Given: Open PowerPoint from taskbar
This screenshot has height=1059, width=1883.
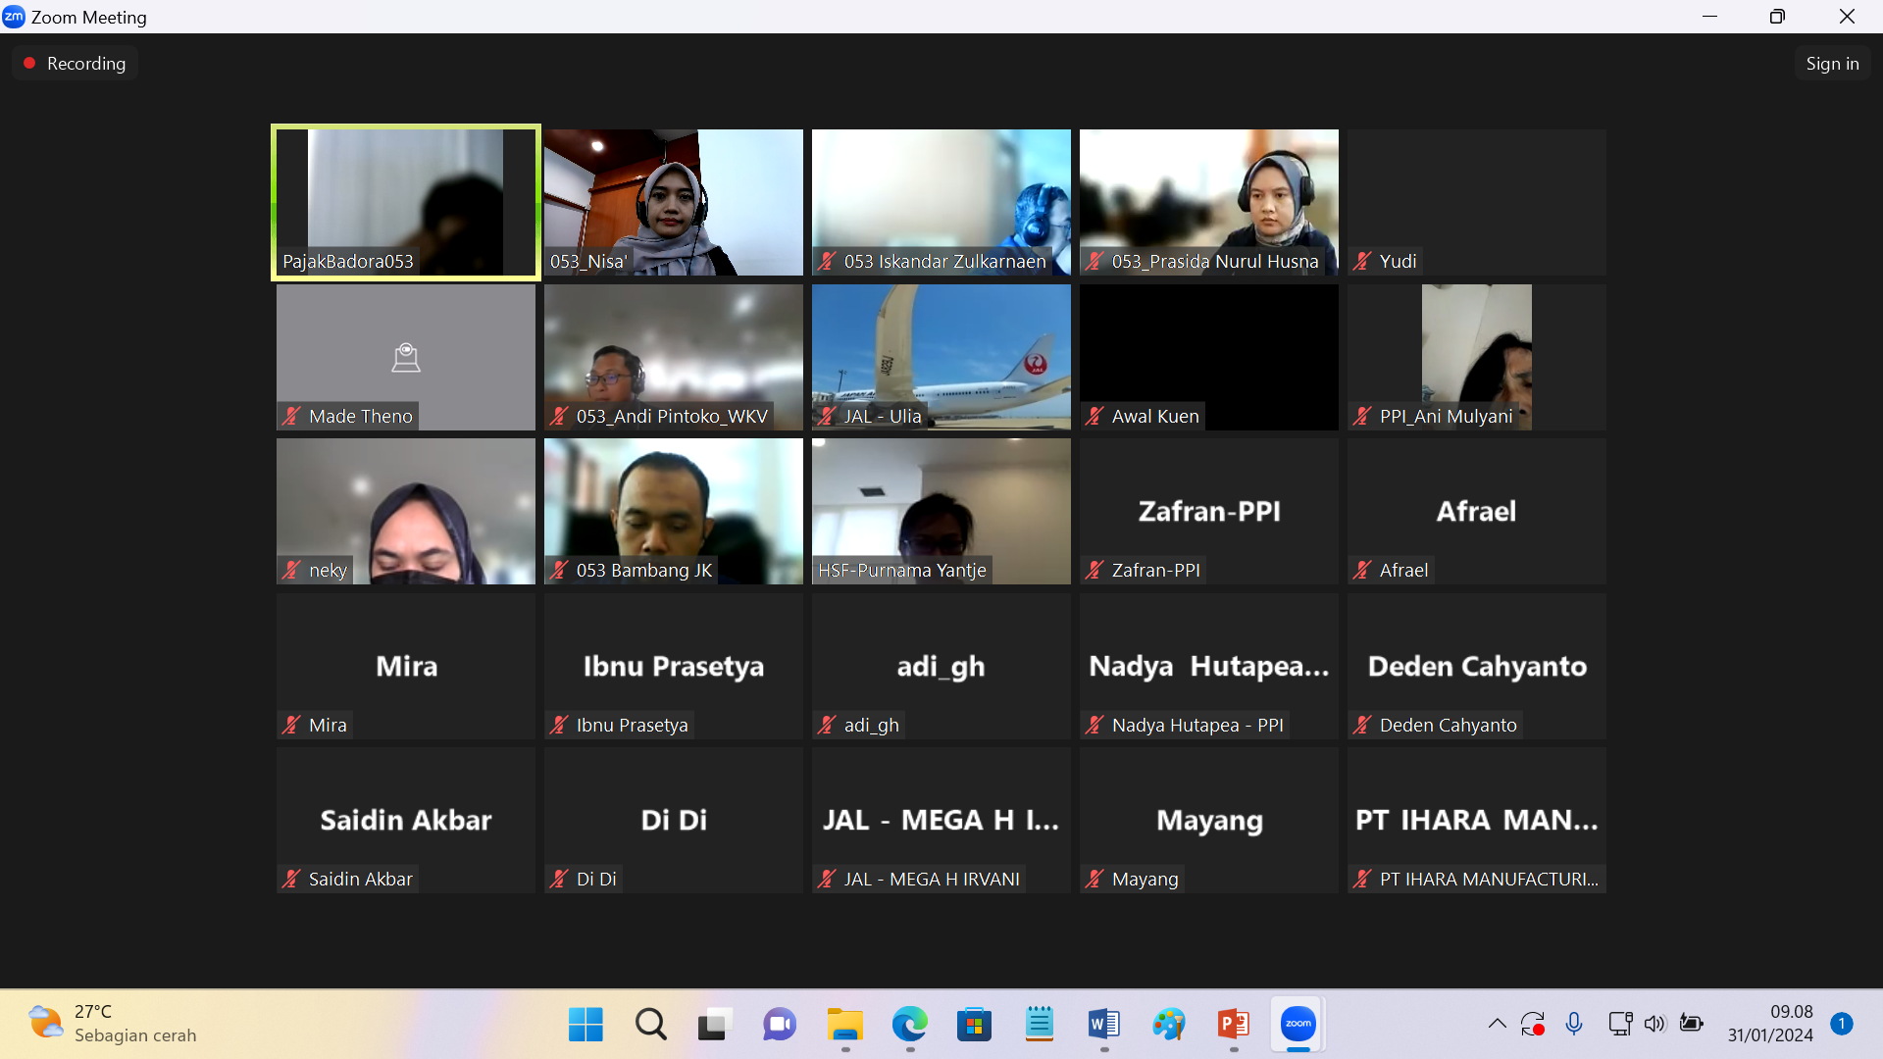Looking at the screenshot, I should tap(1233, 1025).
